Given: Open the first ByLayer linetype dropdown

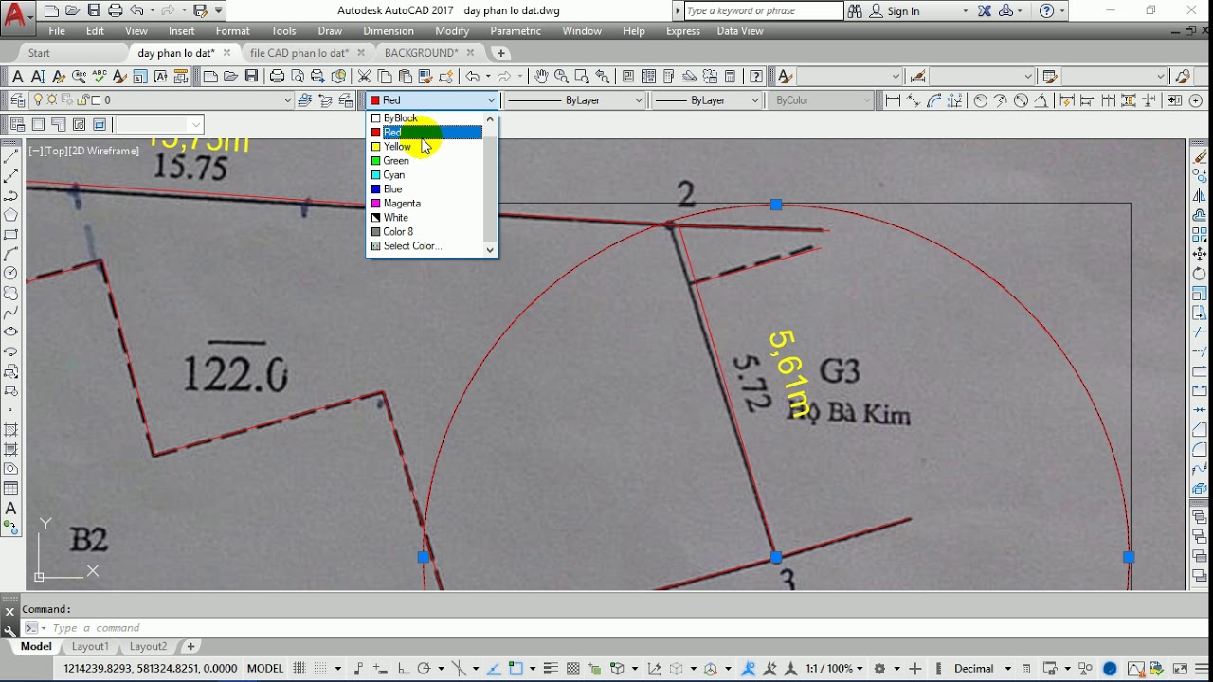Looking at the screenshot, I should pyautogui.click(x=639, y=100).
